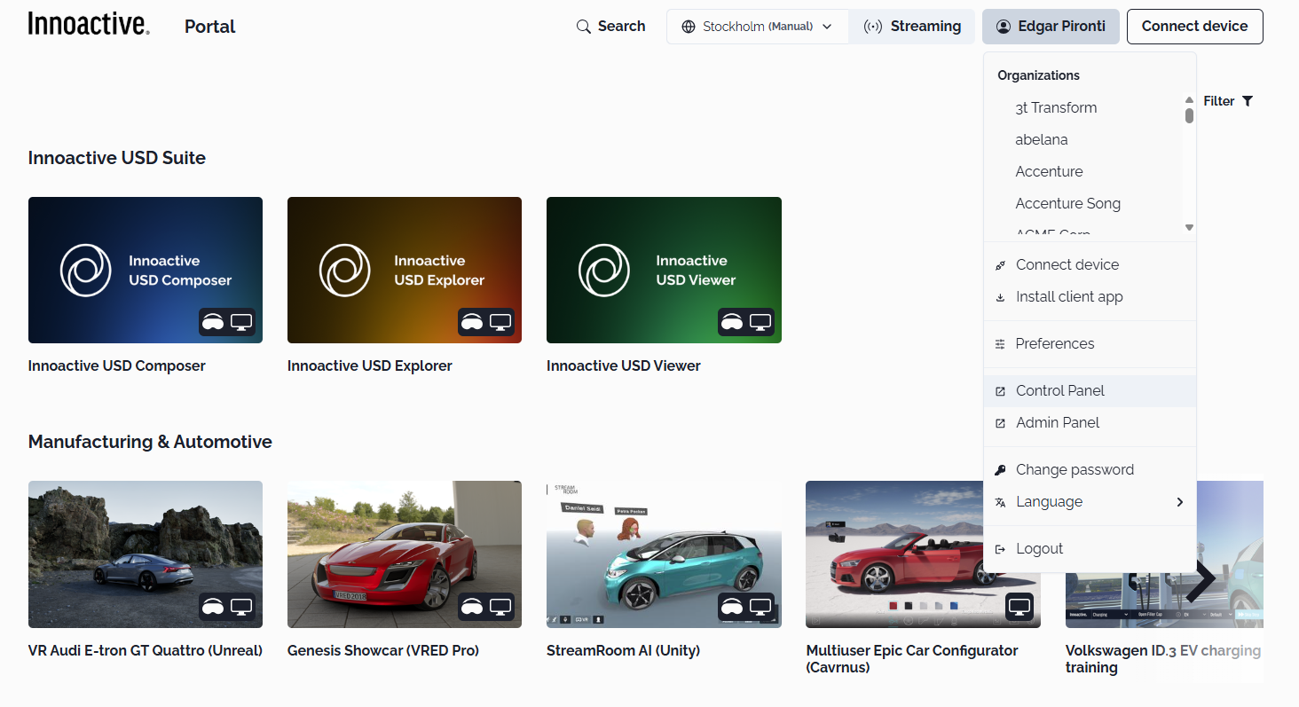Image resolution: width=1299 pixels, height=707 pixels.
Task: Click the Innoactive logo
Action: (89, 24)
